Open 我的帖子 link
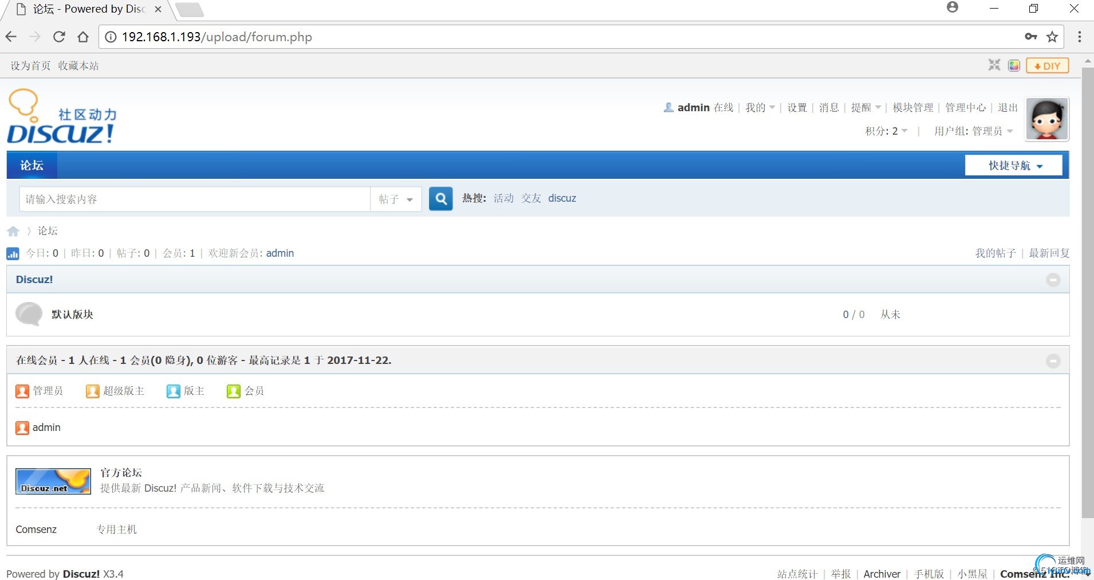This screenshot has height=580, width=1094. coord(995,253)
